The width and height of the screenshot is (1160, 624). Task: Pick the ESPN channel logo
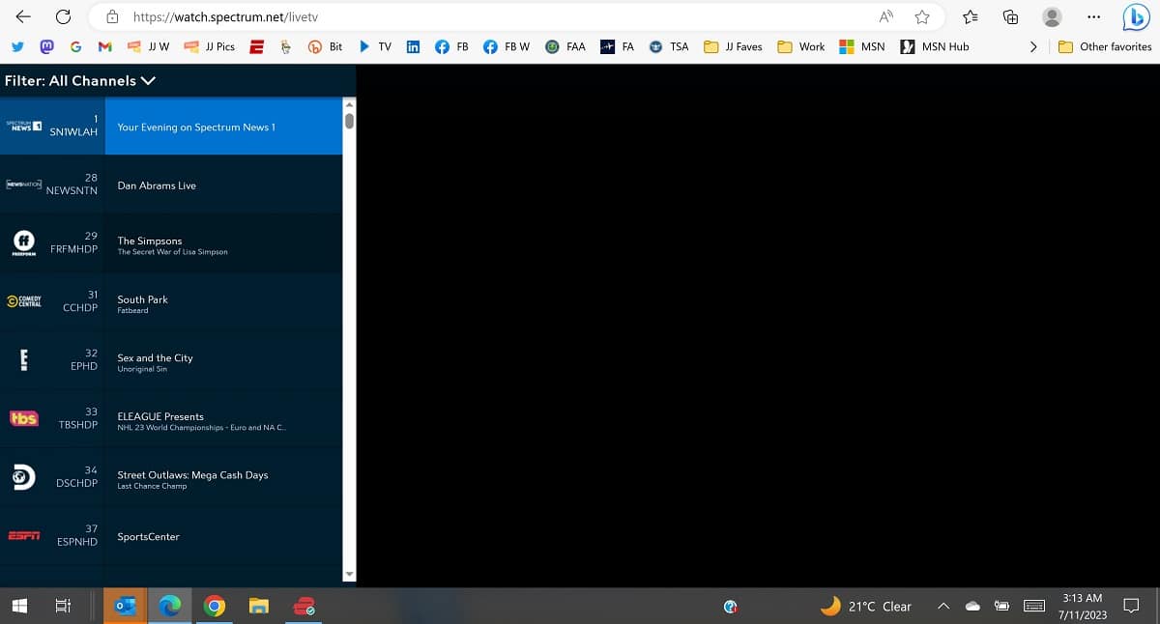[x=23, y=535]
